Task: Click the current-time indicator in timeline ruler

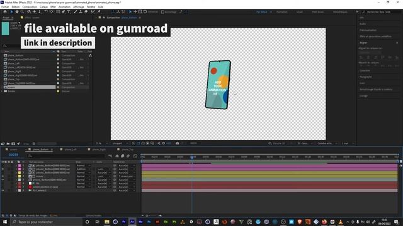Action: coord(191,157)
